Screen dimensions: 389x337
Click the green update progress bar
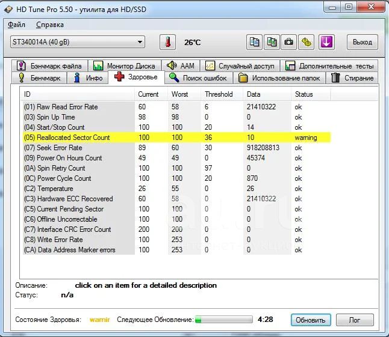pos(223,320)
